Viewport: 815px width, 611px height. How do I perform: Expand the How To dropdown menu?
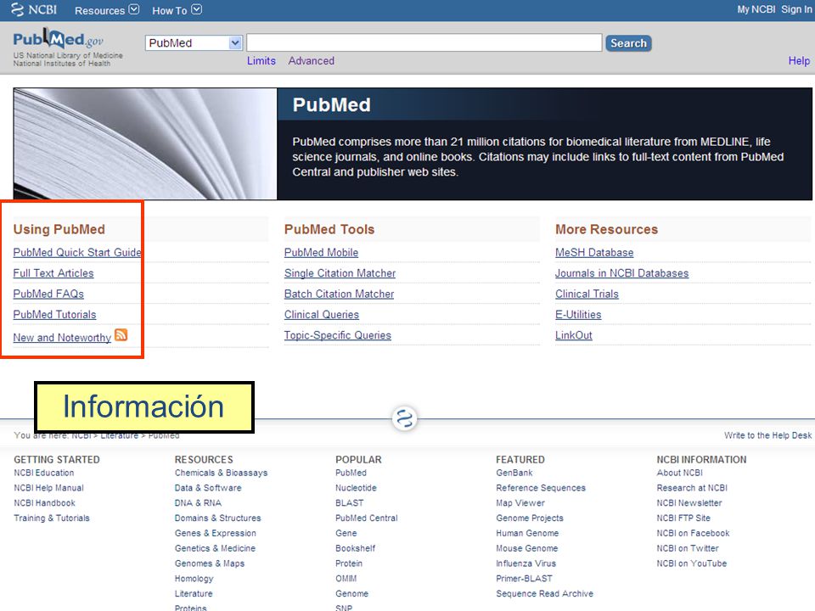(177, 10)
